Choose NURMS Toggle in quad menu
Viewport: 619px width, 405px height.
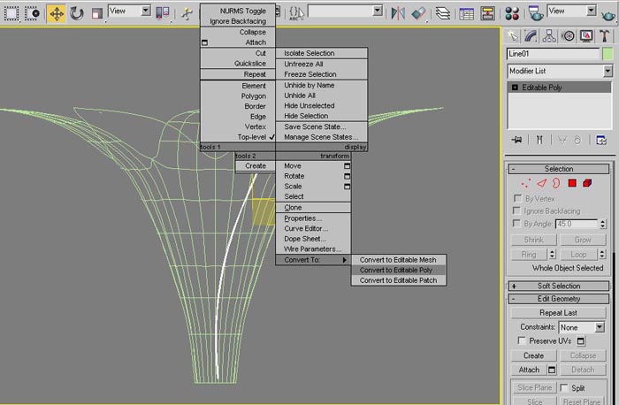(x=238, y=11)
